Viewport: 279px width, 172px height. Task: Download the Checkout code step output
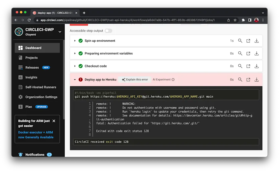(256, 66)
